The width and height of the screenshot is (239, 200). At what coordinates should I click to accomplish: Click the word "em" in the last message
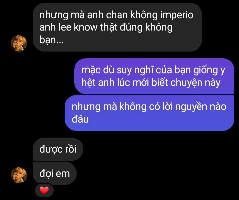pyautogui.click(x=63, y=174)
